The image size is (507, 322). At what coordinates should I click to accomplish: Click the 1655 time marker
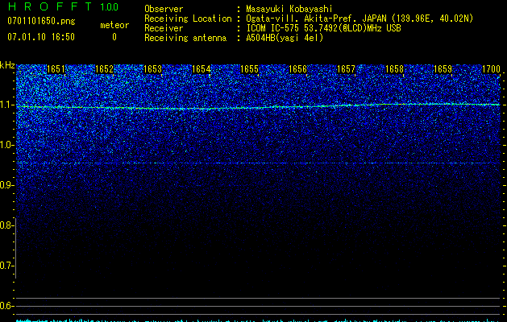pos(249,69)
